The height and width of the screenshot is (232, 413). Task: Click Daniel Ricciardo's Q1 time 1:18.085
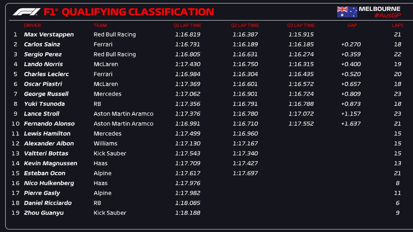coord(188,203)
